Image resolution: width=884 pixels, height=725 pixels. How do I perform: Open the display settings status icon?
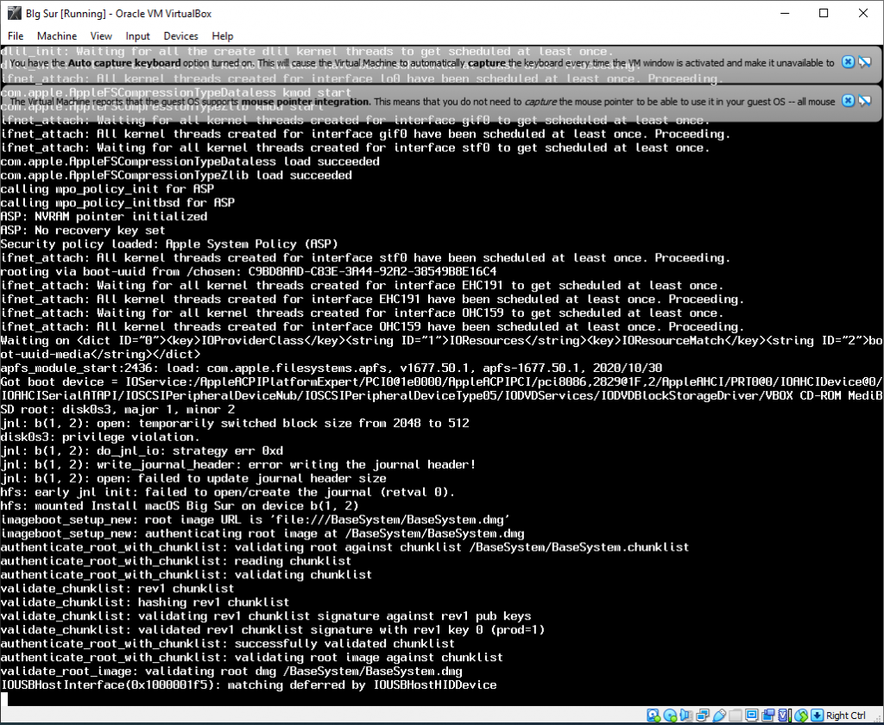750,715
